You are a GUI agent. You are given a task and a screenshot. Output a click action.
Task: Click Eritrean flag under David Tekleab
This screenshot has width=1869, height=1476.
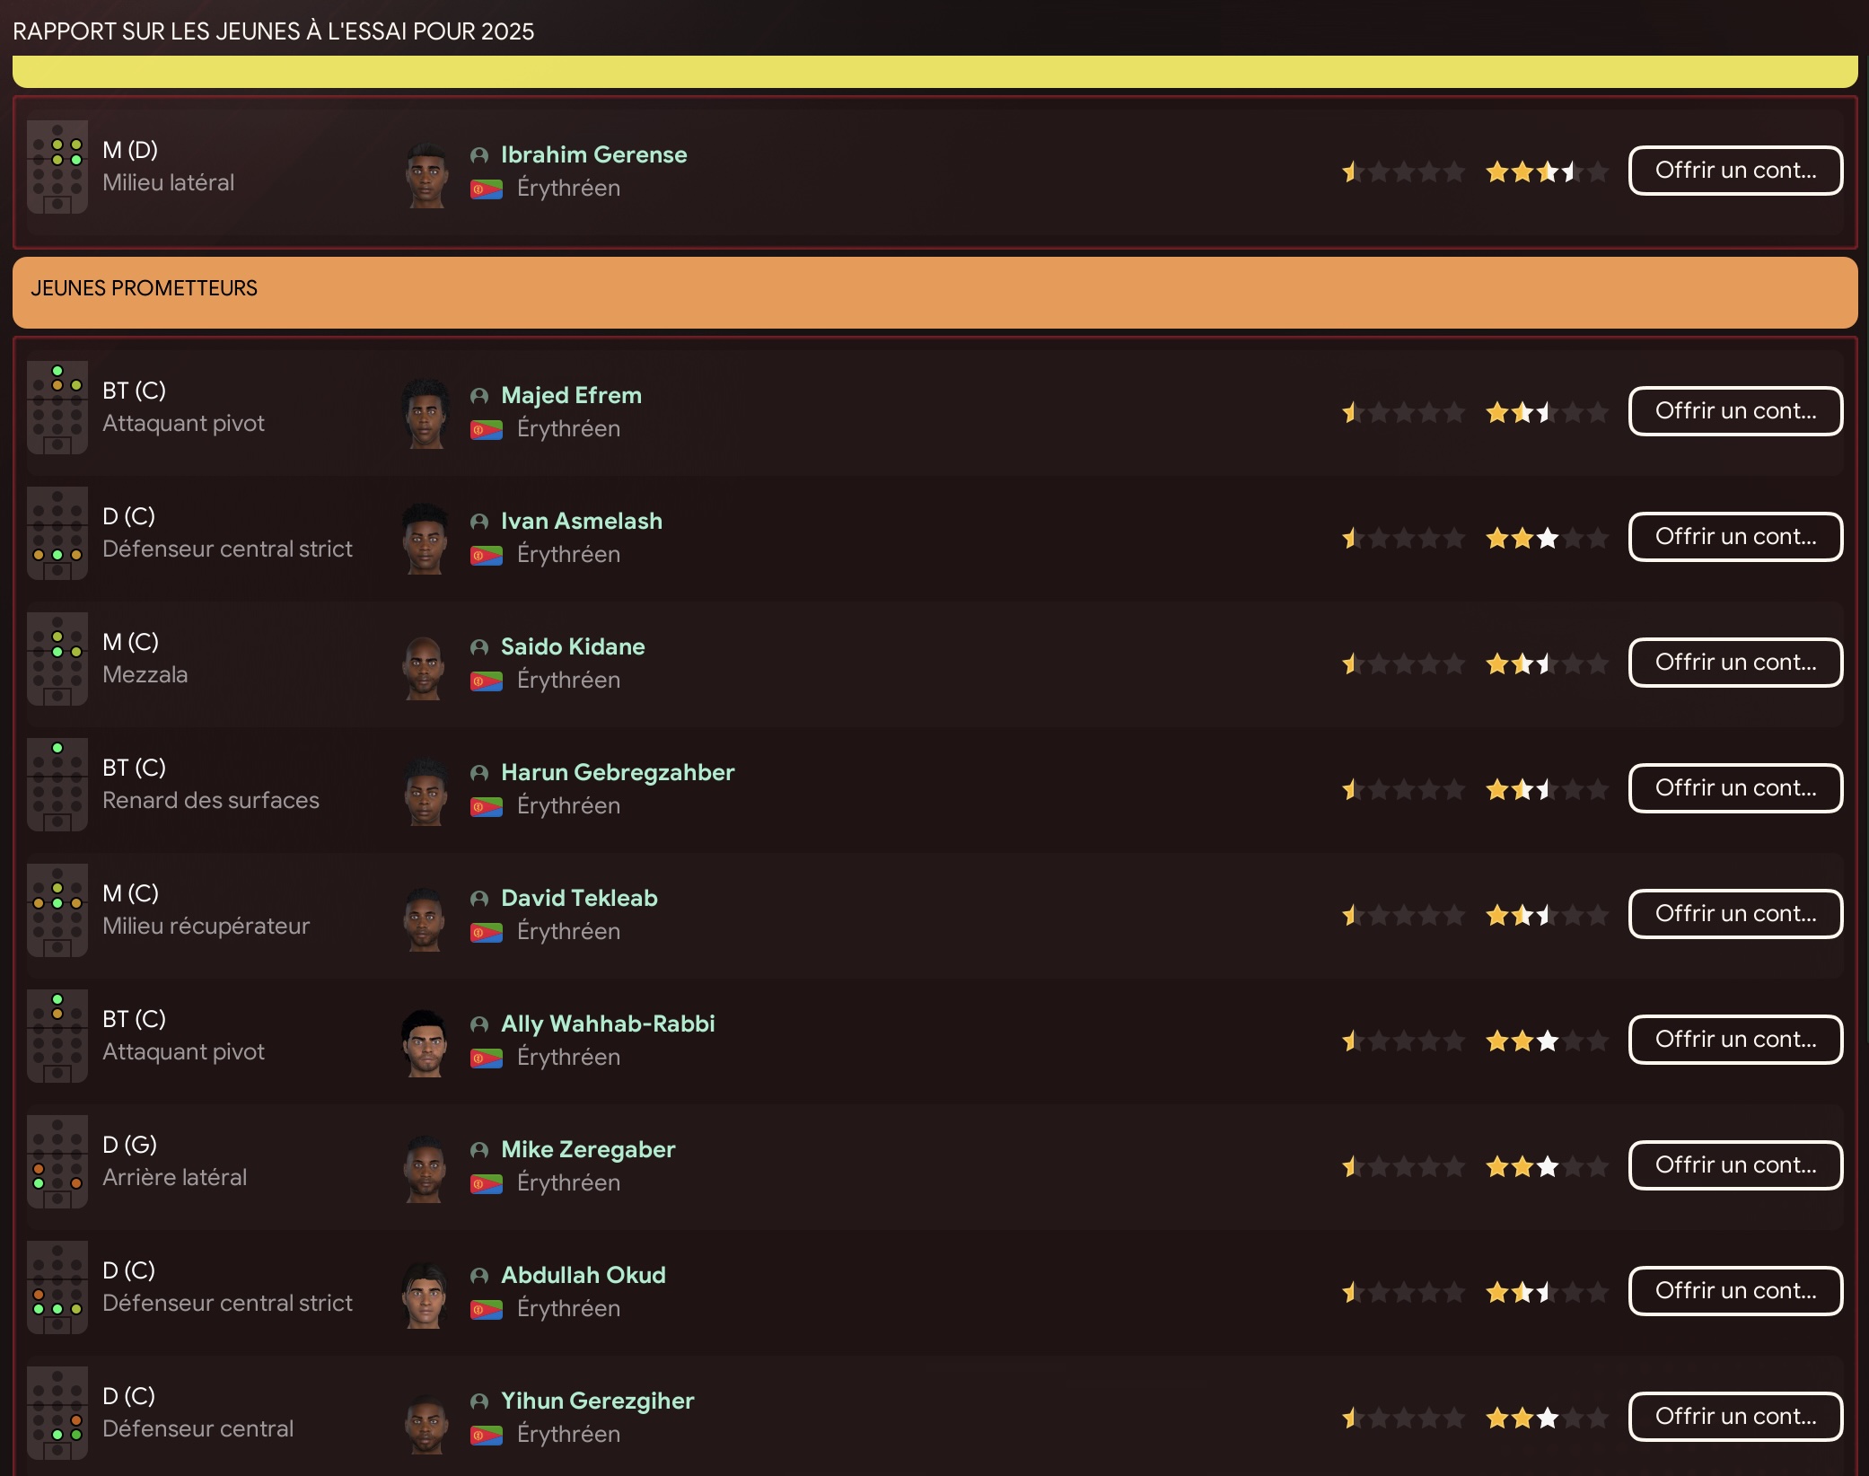tap(487, 933)
